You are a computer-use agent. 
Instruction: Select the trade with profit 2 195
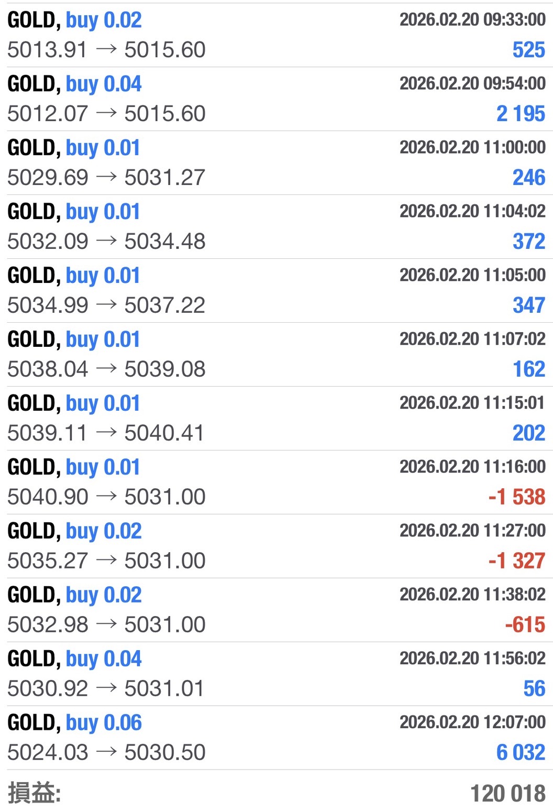pyautogui.click(x=520, y=114)
